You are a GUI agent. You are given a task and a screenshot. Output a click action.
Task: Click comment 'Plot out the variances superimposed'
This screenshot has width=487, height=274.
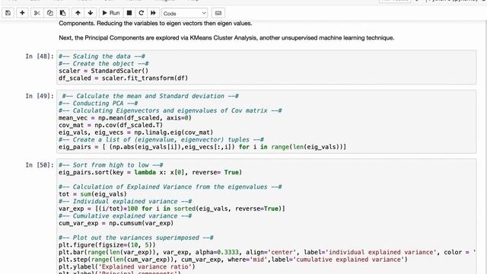point(136,237)
